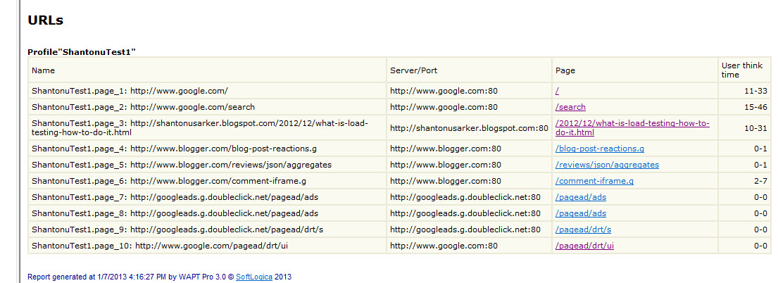Open the "/" page link for page_1
The height and width of the screenshot is (283, 778).
(x=558, y=91)
